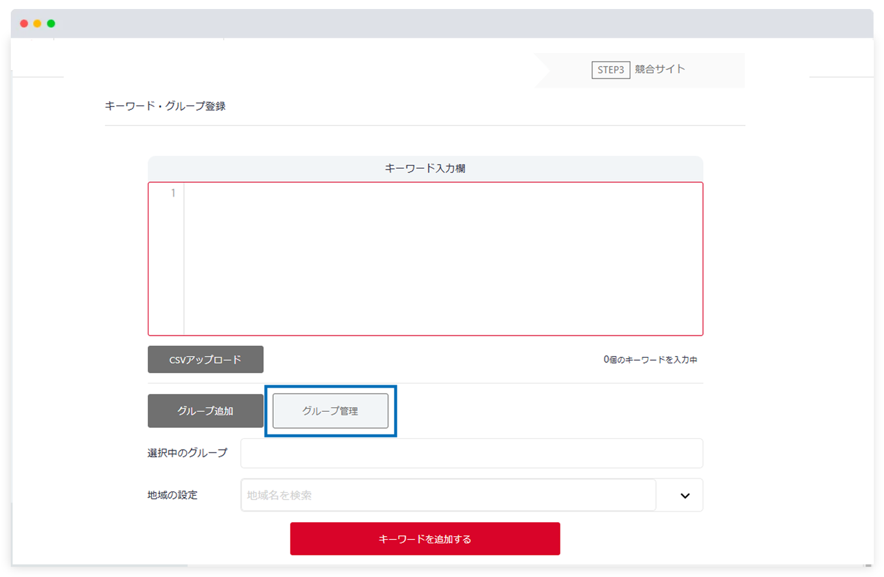Click the 0個のキーワードを入力中 keyword counter
This screenshot has height=577, width=884.
[651, 359]
